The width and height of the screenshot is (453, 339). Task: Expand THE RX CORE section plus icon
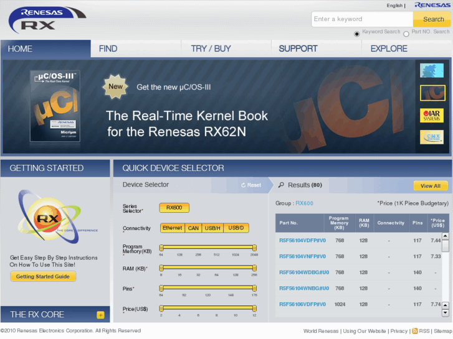[x=100, y=315]
